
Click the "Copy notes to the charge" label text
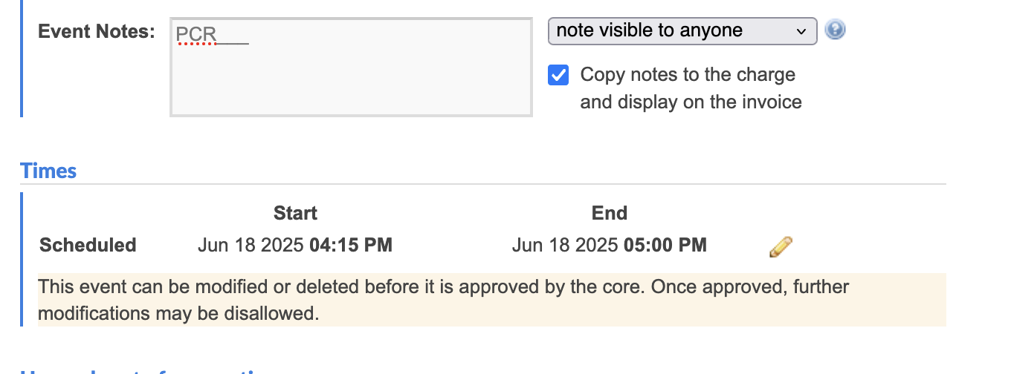(688, 75)
